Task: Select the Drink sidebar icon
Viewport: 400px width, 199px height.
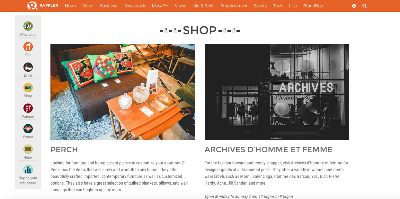Action: coord(28,67)
